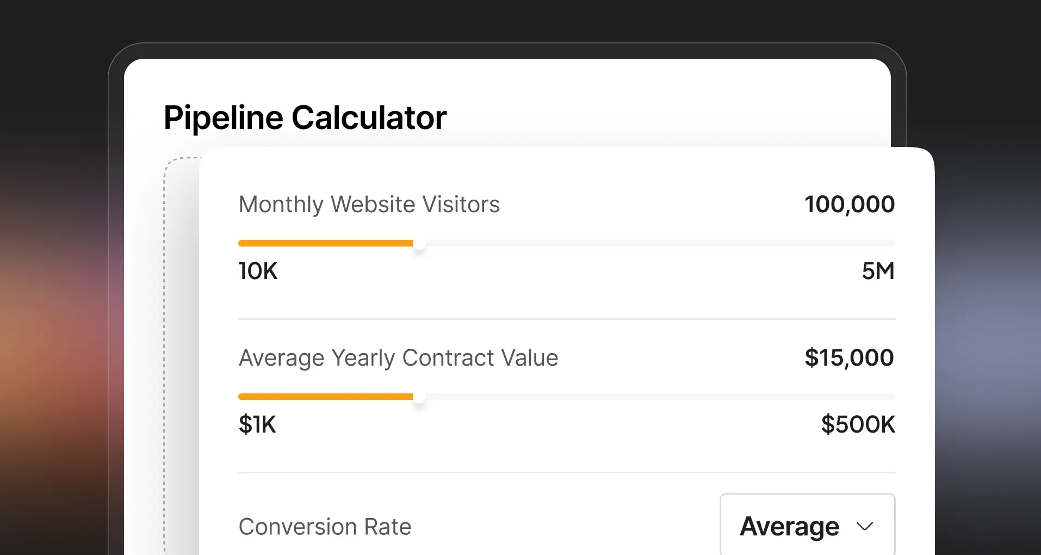Click the orange filled part of the contract value slider

point(325,397)
